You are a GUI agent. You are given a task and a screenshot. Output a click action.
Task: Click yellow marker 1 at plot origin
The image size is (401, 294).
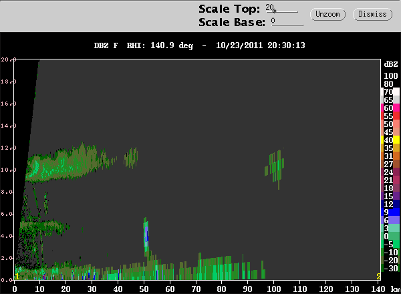coord(17,277)
